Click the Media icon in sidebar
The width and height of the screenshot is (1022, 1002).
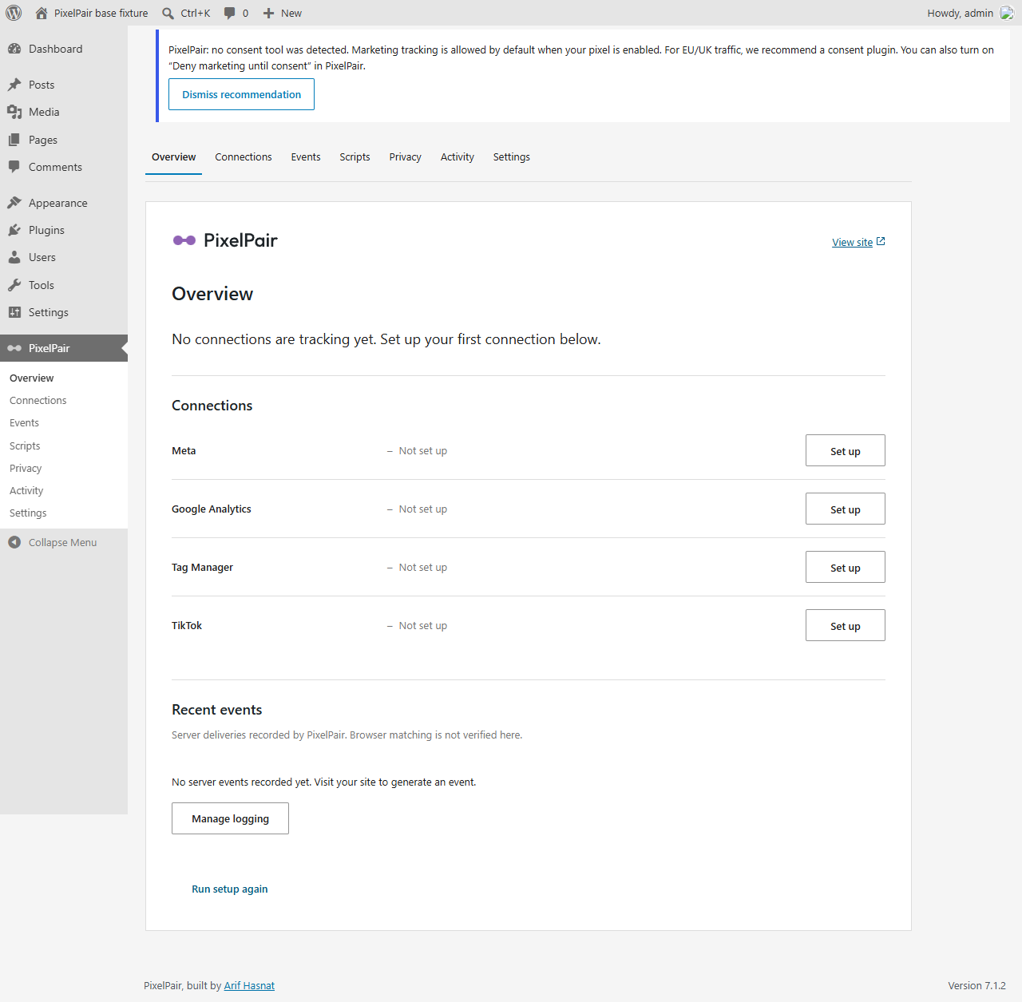14,112
